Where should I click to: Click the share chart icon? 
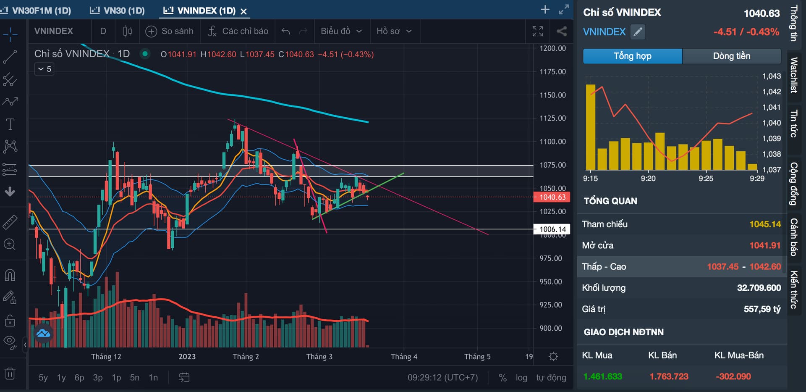tap(561, 31)
